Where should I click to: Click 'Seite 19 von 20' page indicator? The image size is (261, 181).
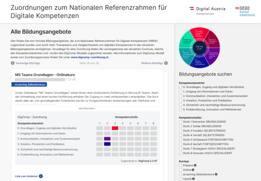coord(89,63)
